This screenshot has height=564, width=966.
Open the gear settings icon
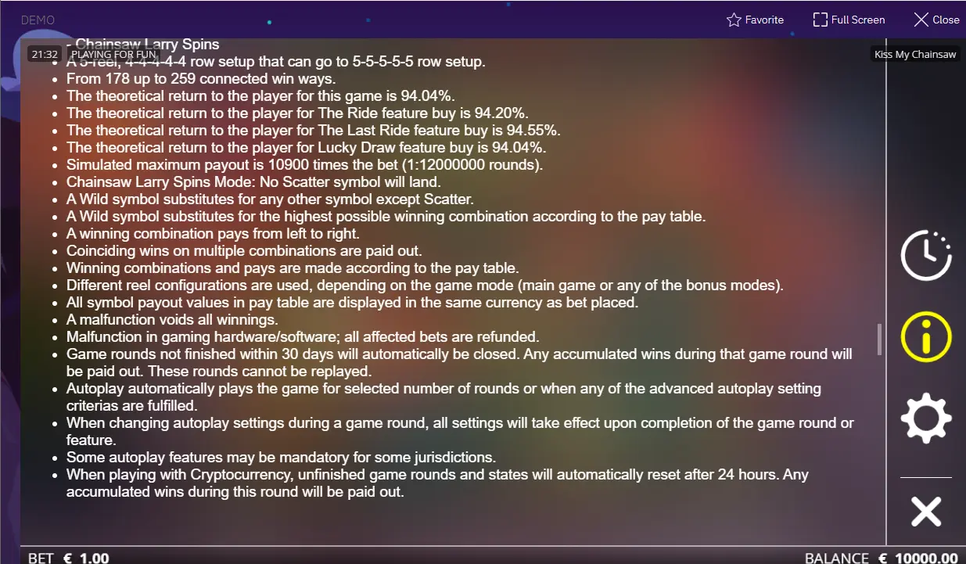[x=926, y=419]
